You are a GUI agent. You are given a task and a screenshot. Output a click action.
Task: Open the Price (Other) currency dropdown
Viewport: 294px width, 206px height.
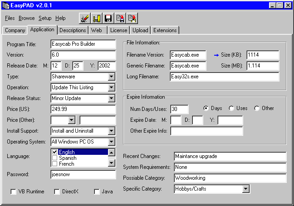click(71, 120)
